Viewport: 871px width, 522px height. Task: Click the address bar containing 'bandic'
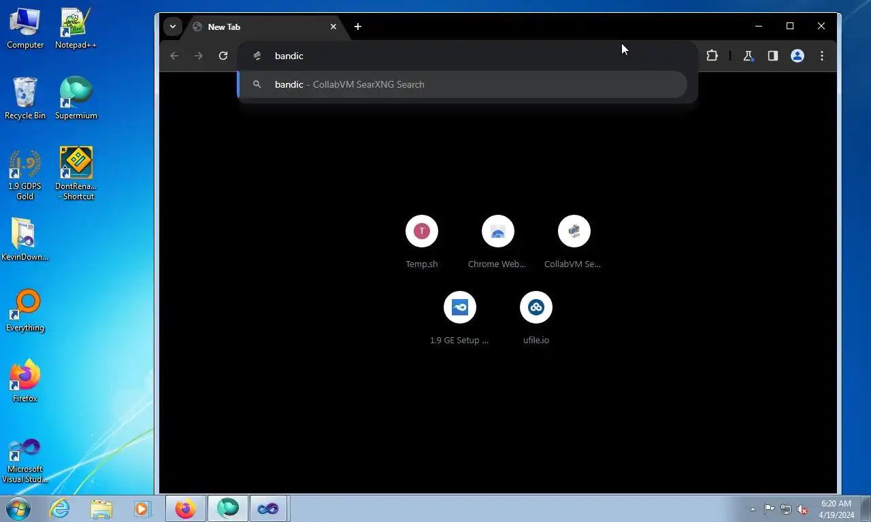coord(467,56)
